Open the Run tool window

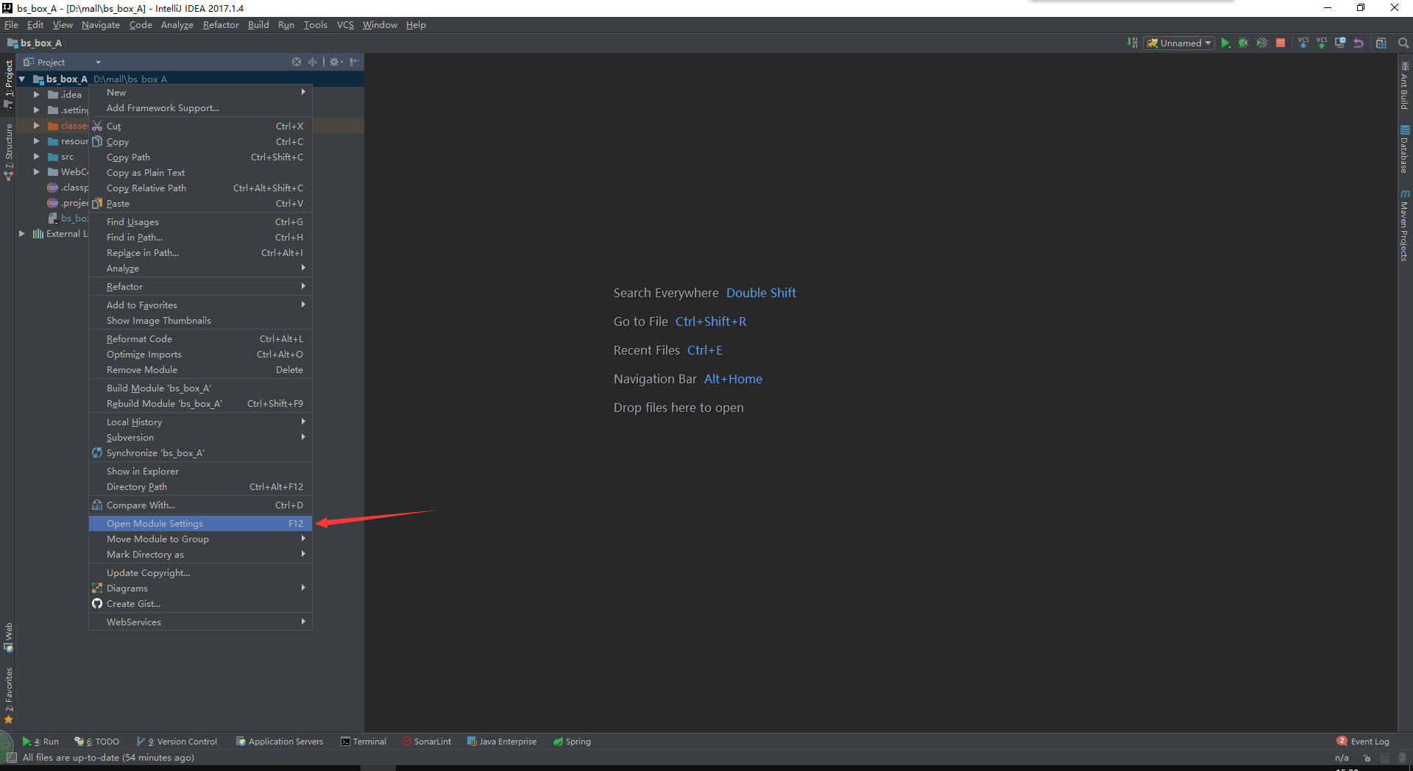coord(40,742)
